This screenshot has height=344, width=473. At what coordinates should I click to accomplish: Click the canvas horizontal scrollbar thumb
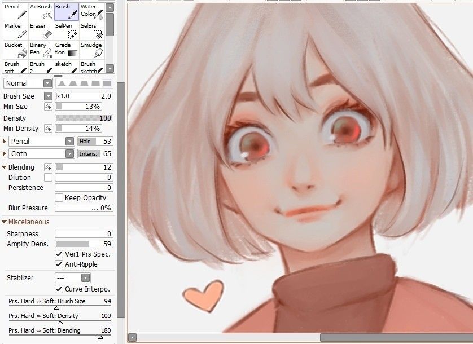click(396, 337)
